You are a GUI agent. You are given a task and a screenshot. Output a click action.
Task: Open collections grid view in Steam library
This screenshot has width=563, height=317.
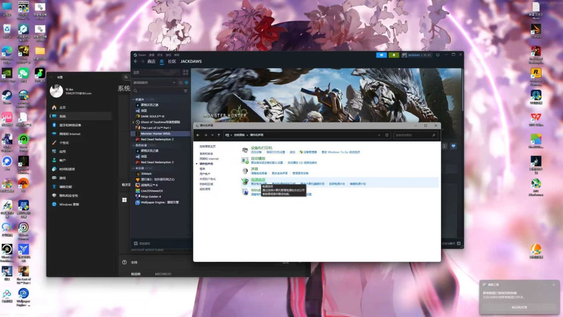185,72
